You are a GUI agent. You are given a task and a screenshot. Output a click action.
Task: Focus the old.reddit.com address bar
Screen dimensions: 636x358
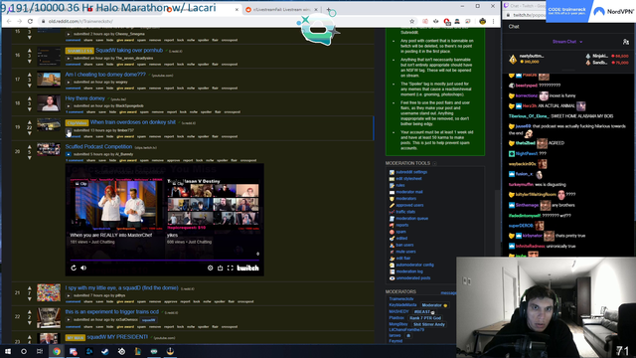[223, 21]
